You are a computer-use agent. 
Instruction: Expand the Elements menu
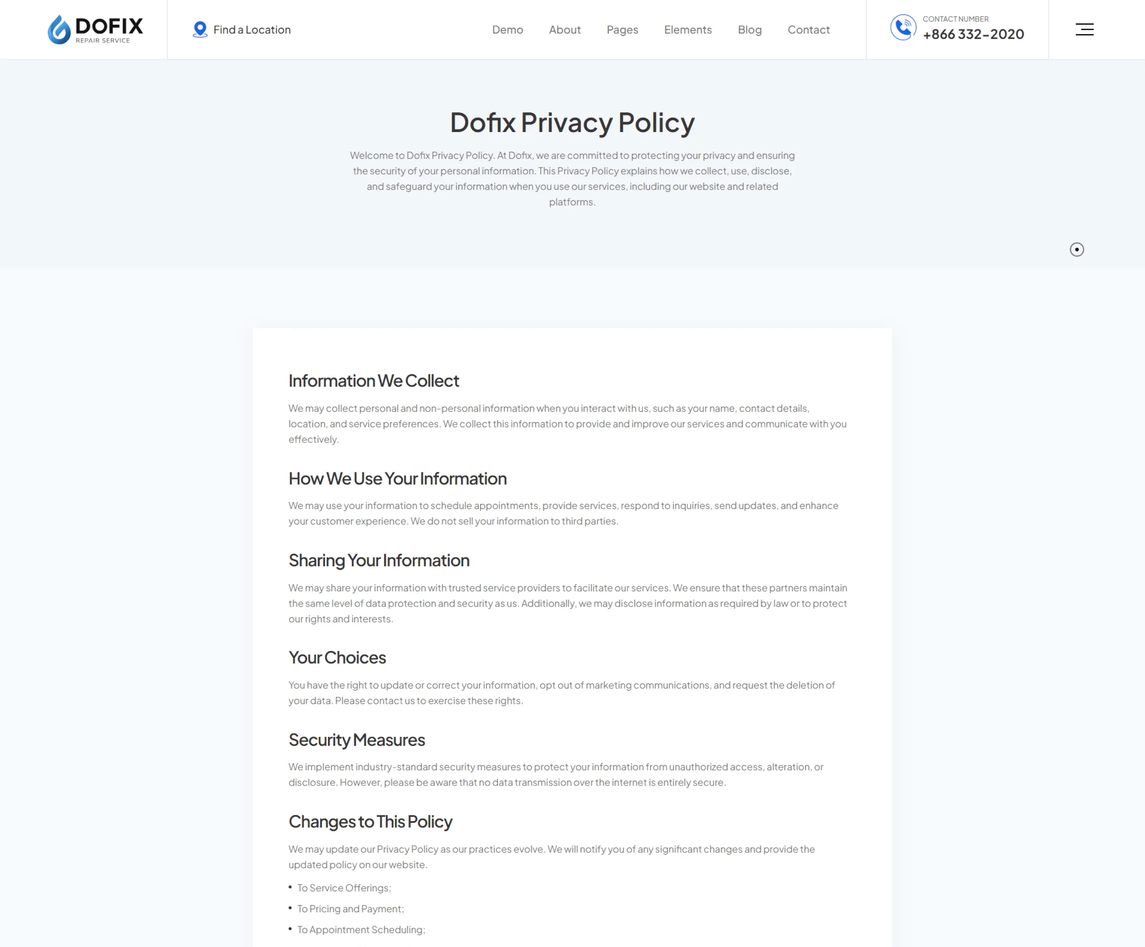[x=688, y=30]
